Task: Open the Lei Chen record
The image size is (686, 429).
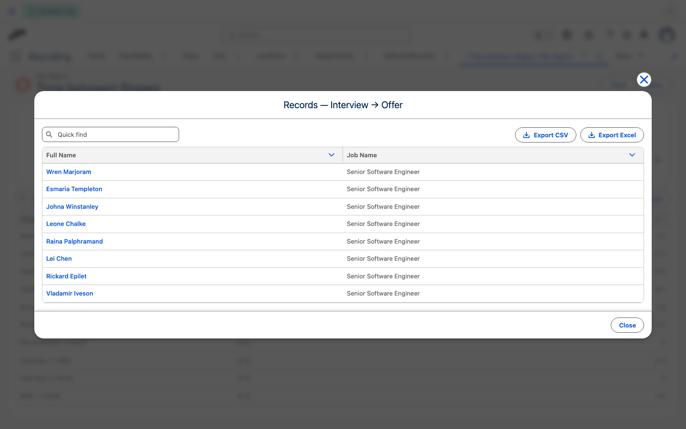Action: (x=59, y=259)
